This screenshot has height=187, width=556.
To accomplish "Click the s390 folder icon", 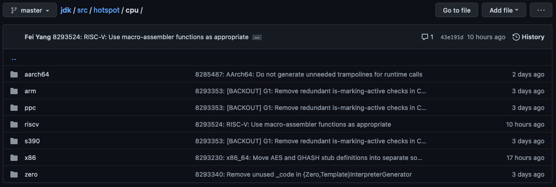I will click(14, 141).
